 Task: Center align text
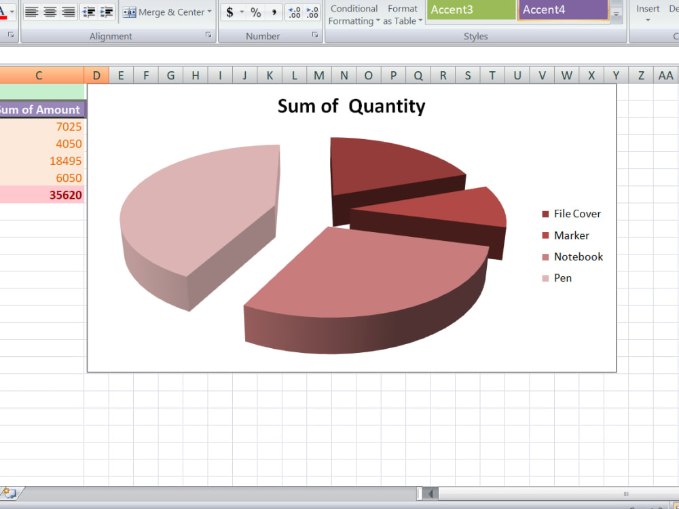click(x=50, y=12)
